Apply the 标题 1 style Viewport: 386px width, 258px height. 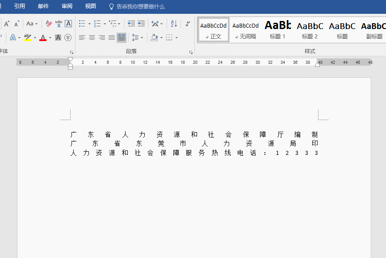coord(277,30)
